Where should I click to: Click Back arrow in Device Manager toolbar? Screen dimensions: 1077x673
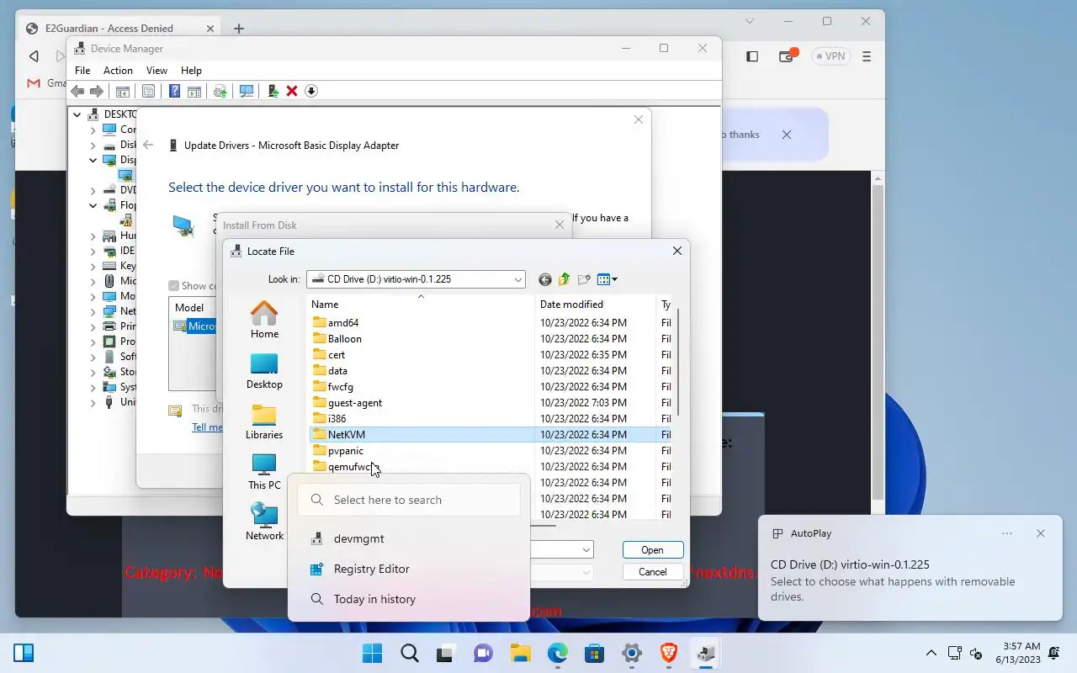tap(77, 91)
